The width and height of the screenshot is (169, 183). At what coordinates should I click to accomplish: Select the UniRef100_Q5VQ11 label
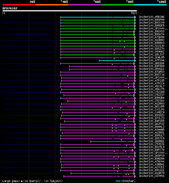pos(152,69)
